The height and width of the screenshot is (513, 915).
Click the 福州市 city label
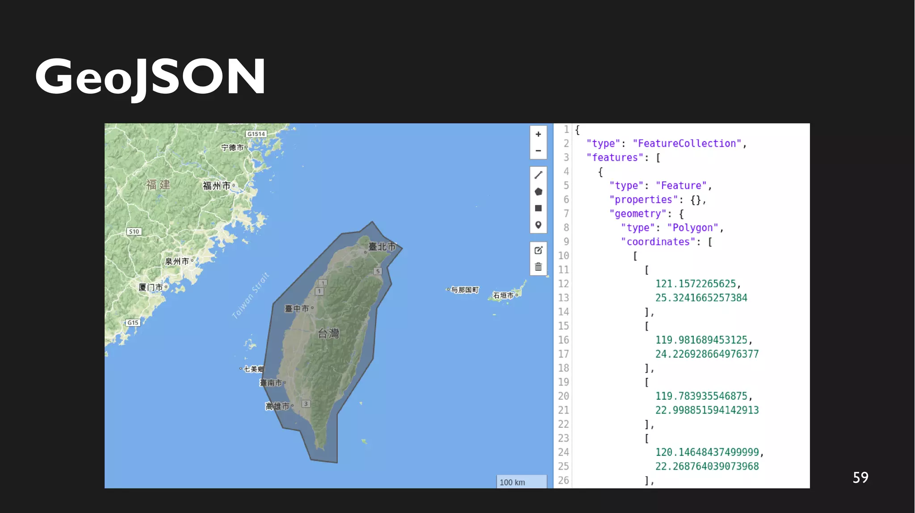[x=217, y=186]
